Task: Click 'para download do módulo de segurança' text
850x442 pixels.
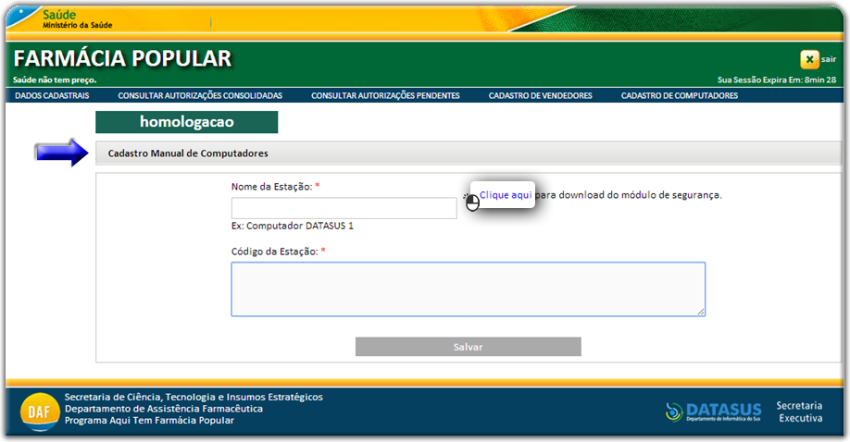Action: pyautogui.click(x=629, y=195)
